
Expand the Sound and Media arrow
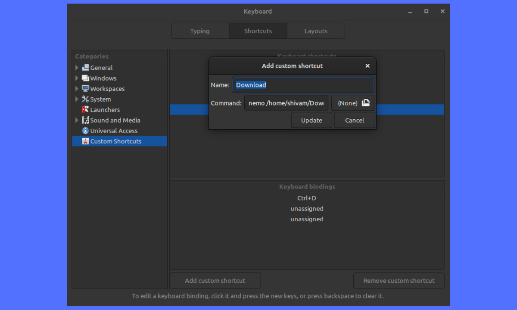(x=77, y=121)
